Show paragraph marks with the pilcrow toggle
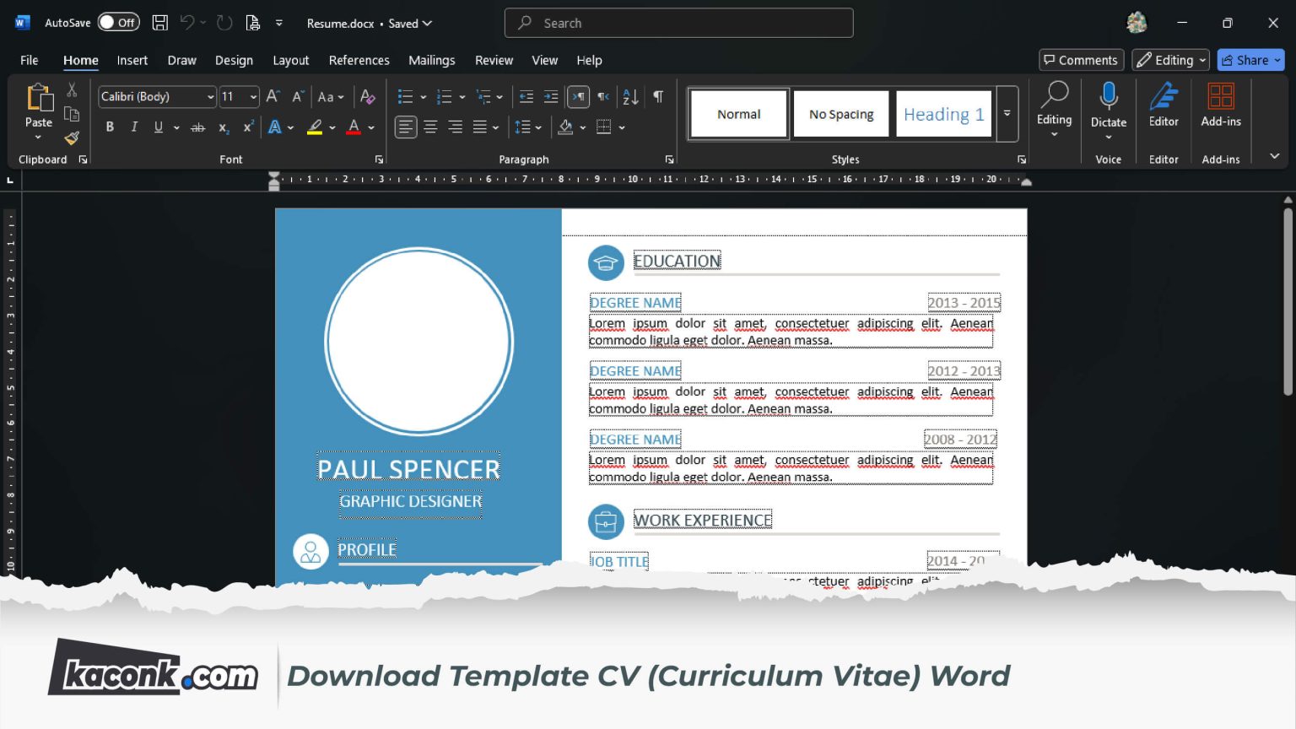 click(x=658, y=96)
